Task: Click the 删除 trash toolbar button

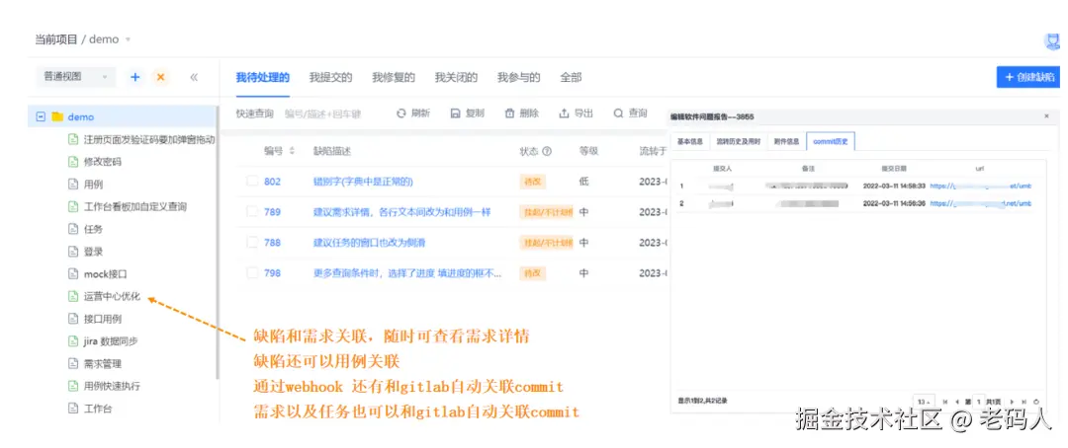Action: (522, 113)
